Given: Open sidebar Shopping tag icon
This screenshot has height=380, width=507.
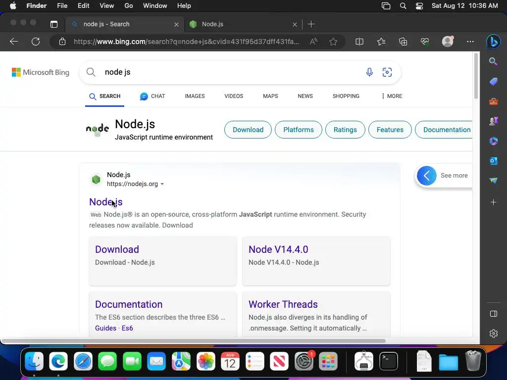Looking at the screenshot, I should tap(494, 82).
